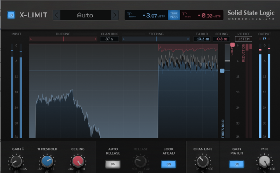The image size is (280, 173).
Task: Click the OUTPUT level meter
Action: click(x=264, y=91)
